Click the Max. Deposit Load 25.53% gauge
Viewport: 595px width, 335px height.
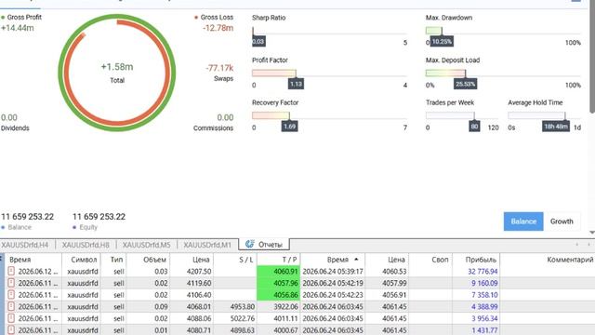pos(465,84)
